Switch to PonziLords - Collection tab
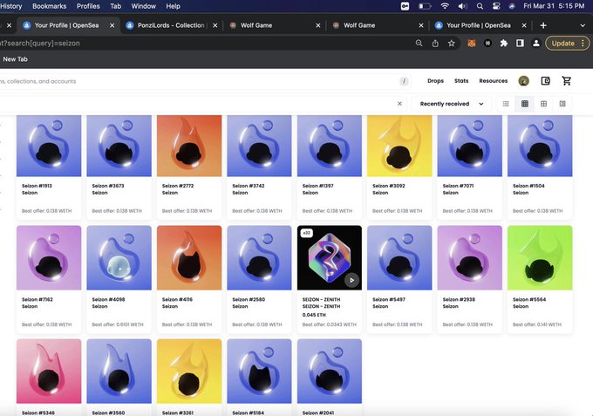Screen dimensions: 593x416 coord(172,25)
